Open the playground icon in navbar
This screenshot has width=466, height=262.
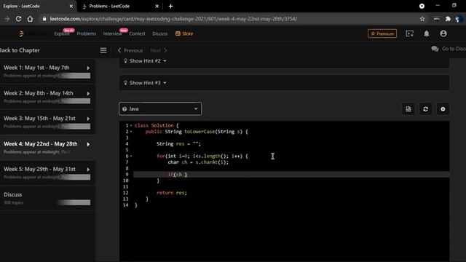pyautogui.click(x=409, y=33)
